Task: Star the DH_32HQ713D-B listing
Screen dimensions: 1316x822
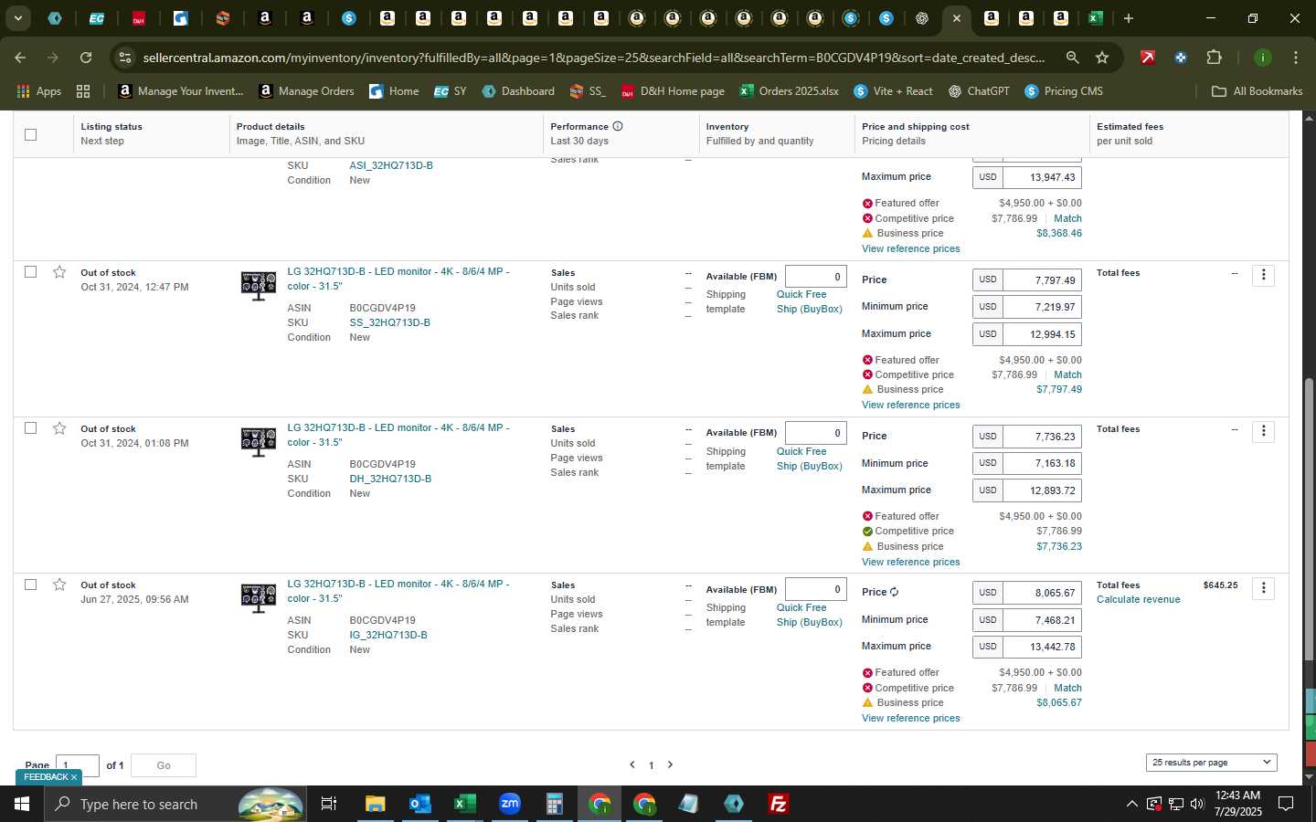Action: tap(59, 428)
